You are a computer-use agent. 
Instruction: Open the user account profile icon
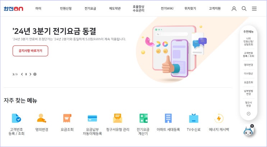pos(234,9)
